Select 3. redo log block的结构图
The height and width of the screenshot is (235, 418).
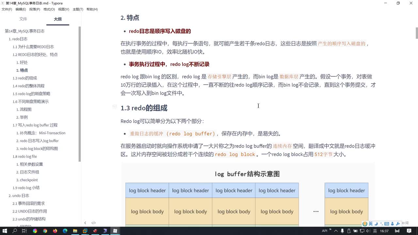[x=37, y=149]
